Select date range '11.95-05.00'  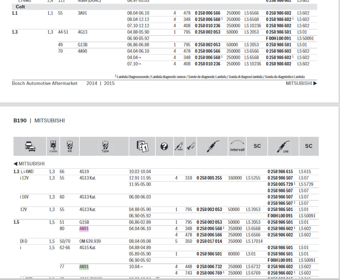tap(140, 184)
